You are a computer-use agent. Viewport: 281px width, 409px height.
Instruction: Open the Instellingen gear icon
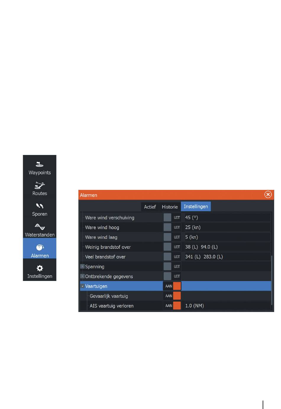tap(40, 268)
